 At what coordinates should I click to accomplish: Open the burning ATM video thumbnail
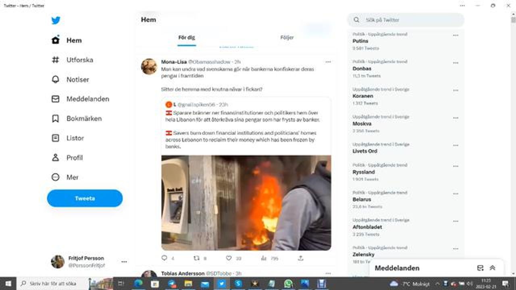tap(246, 203)
